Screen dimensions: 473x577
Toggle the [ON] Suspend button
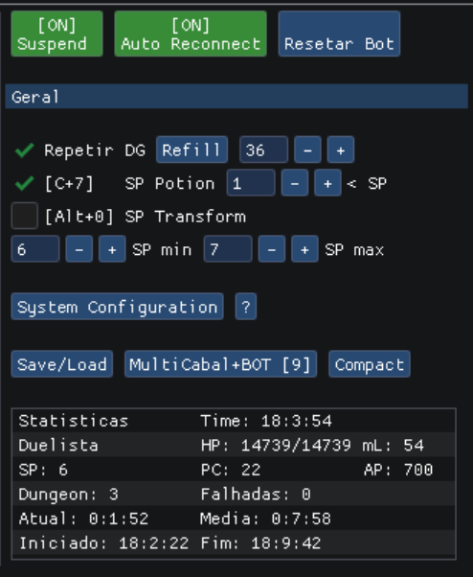coord(56,34)
